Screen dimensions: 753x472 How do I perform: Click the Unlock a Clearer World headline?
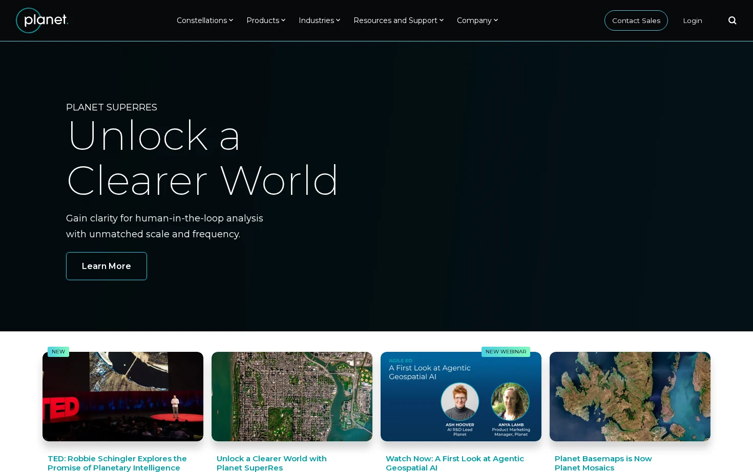coord(202,158)
